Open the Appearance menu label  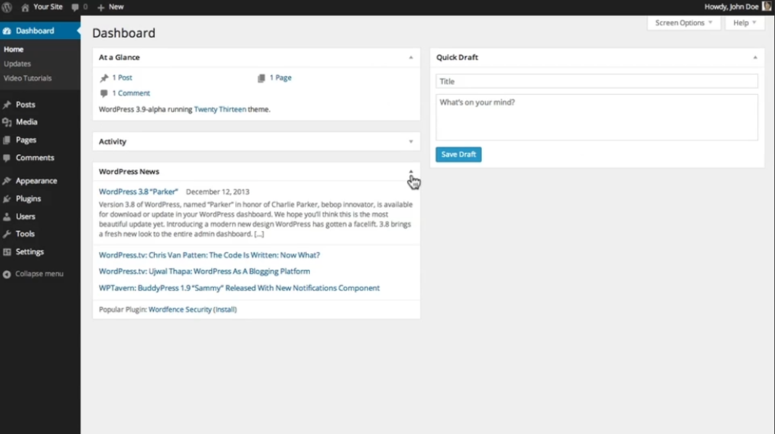pyautogui.click(x=37, y=181)
